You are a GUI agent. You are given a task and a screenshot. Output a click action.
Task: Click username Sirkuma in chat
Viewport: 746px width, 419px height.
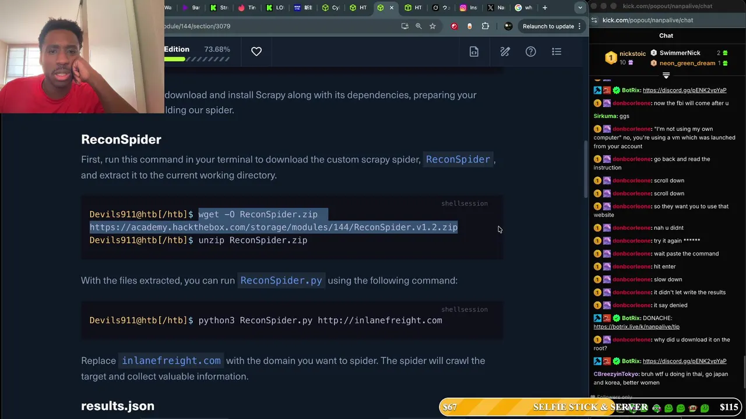click(606, 116)
